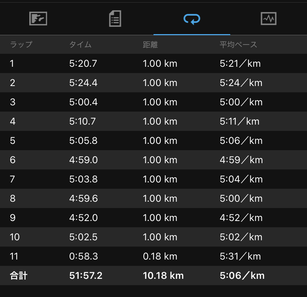Select lap 1 row with 5:20.7

click(153, 63)
